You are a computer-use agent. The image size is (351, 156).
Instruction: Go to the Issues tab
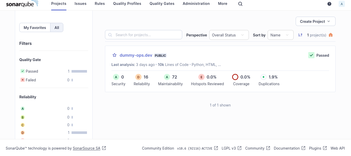pos(81,4)
